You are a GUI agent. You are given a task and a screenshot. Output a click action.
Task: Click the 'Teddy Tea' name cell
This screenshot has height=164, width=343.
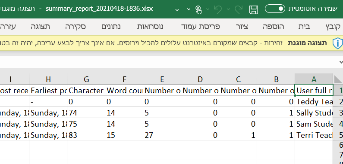point(314,101)
